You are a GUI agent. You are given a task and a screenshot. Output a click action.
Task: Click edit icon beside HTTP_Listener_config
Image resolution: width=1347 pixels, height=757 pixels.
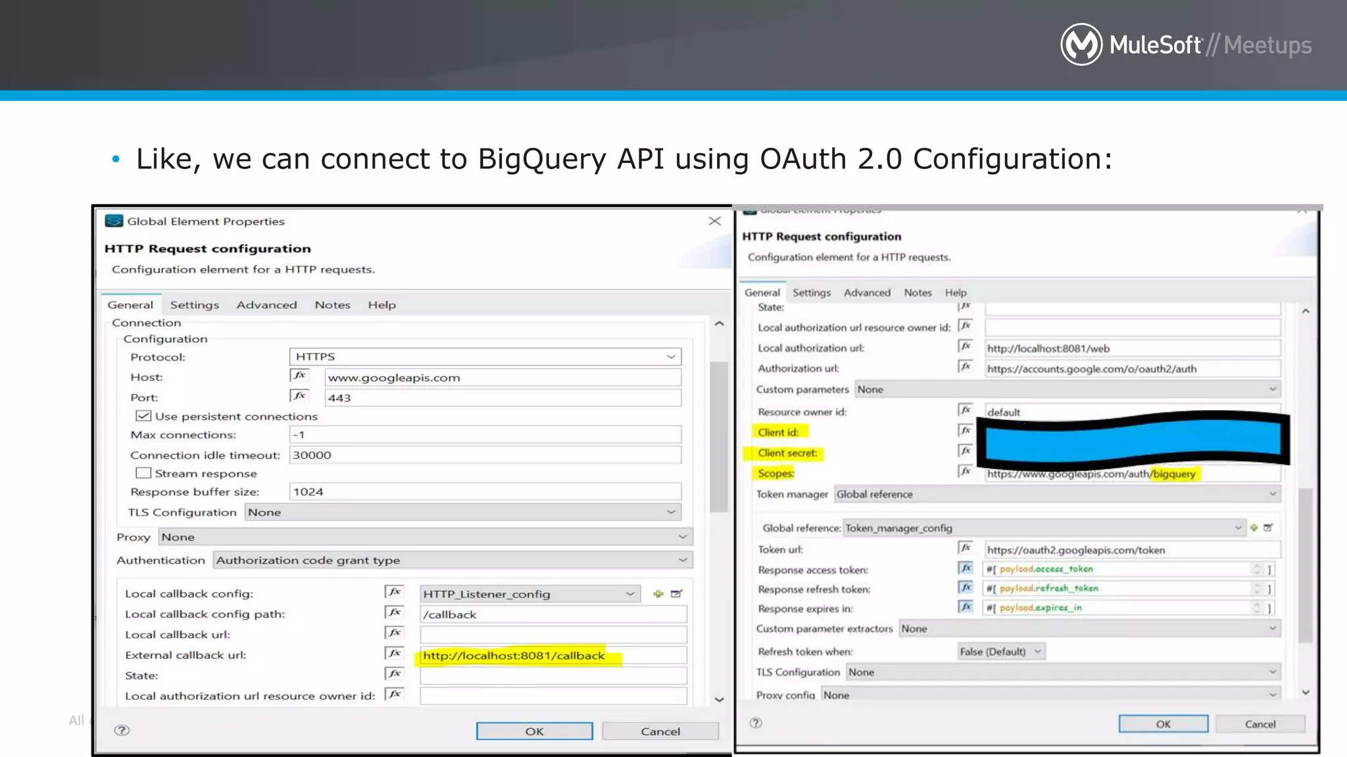pos(676,594)
